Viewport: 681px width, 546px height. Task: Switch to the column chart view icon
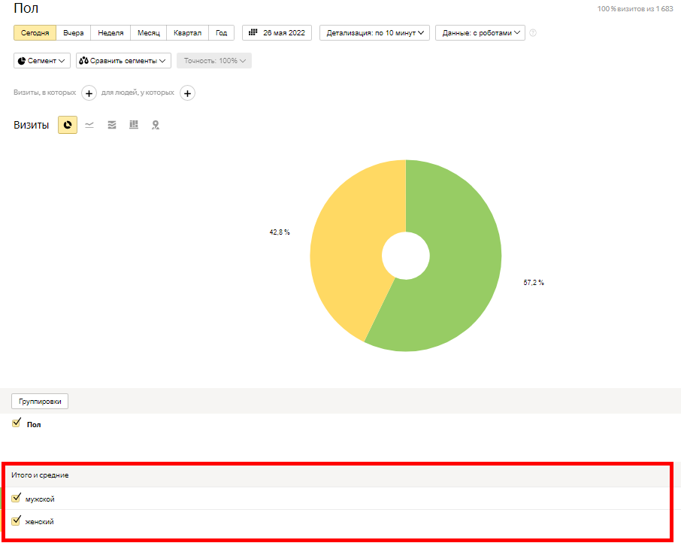[x=134, y=125]
